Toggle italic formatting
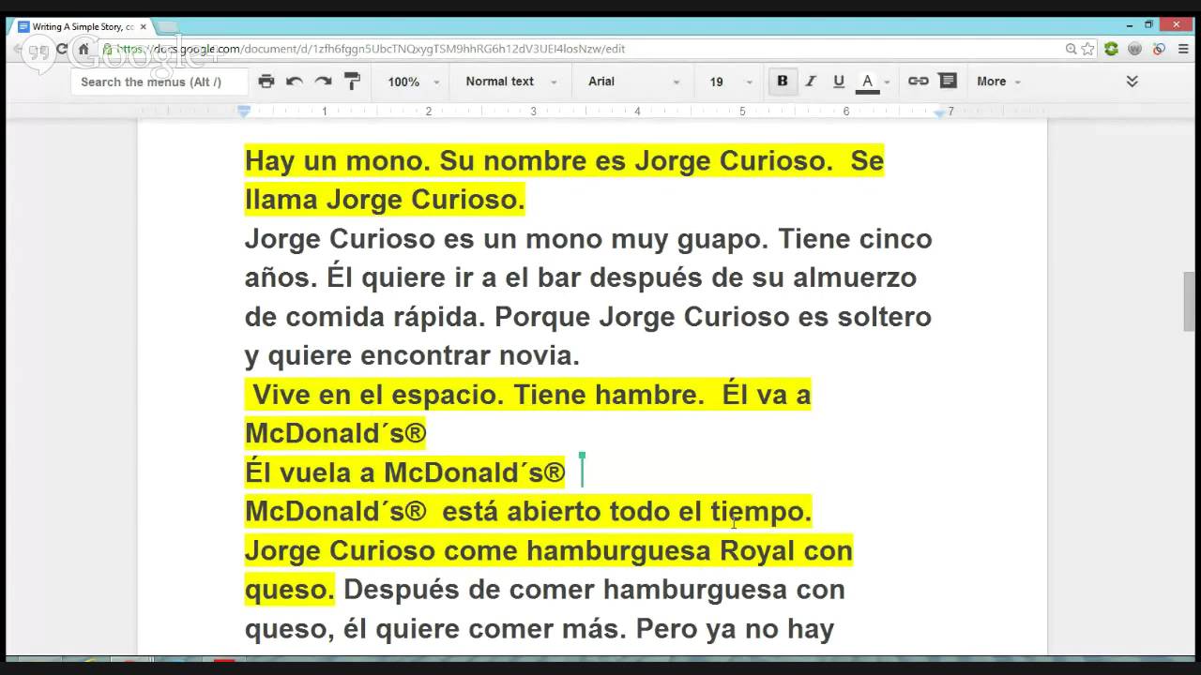 tap(811, 82)
